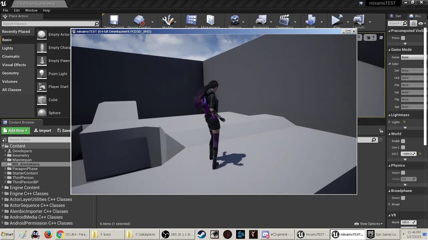Toggle the Precomputed Visibility checkbox
Image resolution: width=428 pixels, height=240 pixels.
coord(403,38)
